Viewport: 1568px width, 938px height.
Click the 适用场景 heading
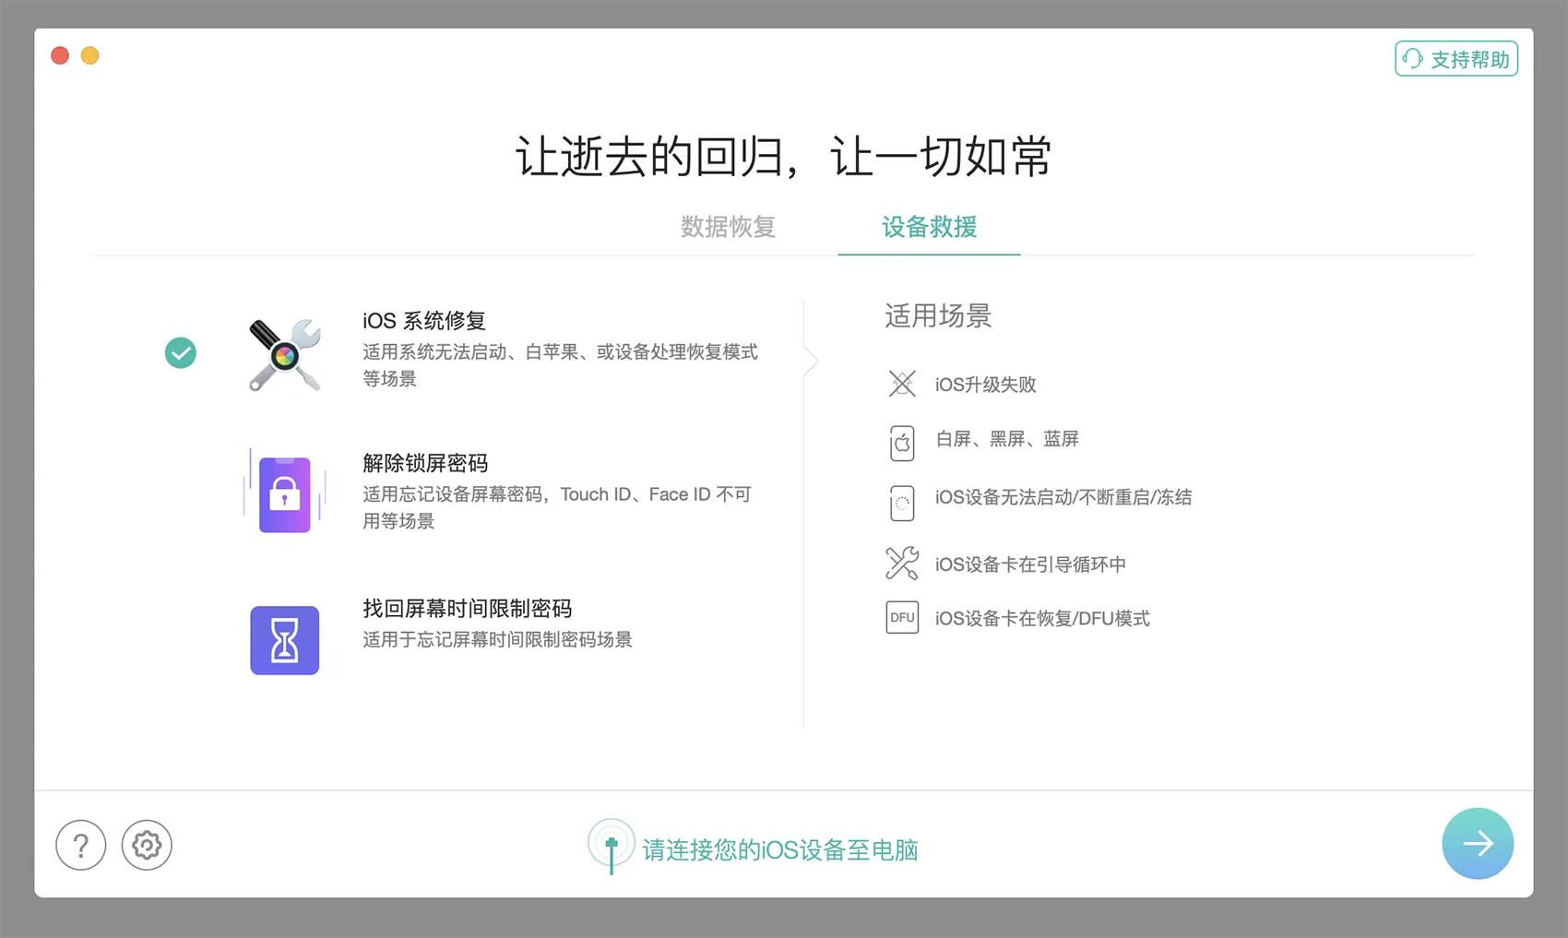point(938,316)
